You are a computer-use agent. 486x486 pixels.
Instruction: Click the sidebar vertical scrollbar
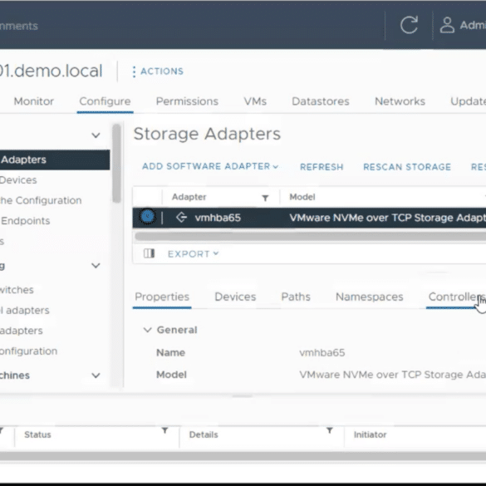(116, 164)
